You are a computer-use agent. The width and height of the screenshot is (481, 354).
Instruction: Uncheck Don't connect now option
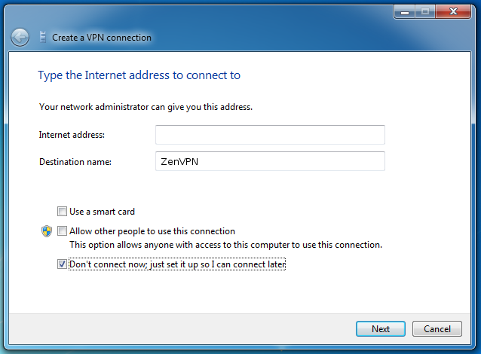point(62,264)
